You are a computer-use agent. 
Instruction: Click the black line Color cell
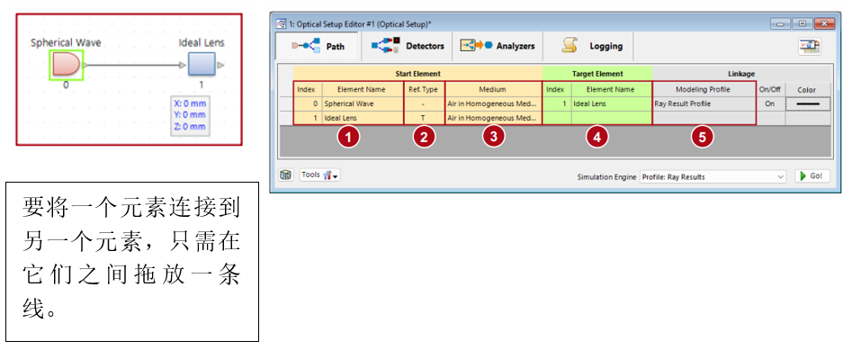point(807,103)
